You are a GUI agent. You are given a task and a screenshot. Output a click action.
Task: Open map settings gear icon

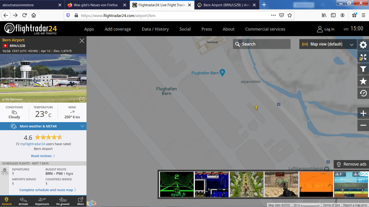point(363,44)
